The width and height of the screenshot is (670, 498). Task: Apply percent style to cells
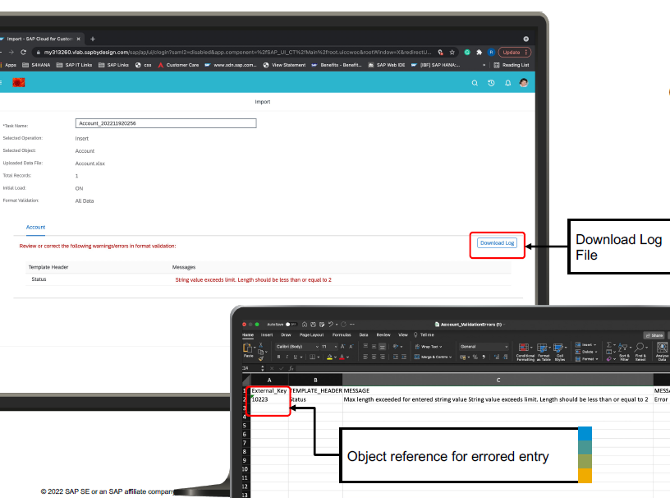click(475, 357)
